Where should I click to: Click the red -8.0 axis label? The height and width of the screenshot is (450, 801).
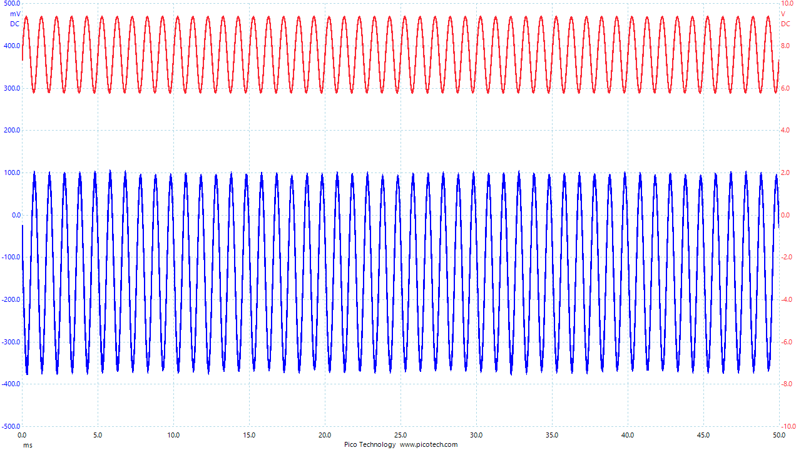[787, 384]
